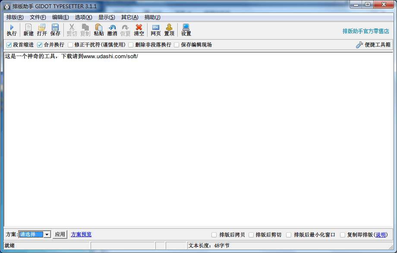The width and height of the screenshot is (397, 253).
Task: Cut text with 剪切 scissors icon
Action: (72, 30)
